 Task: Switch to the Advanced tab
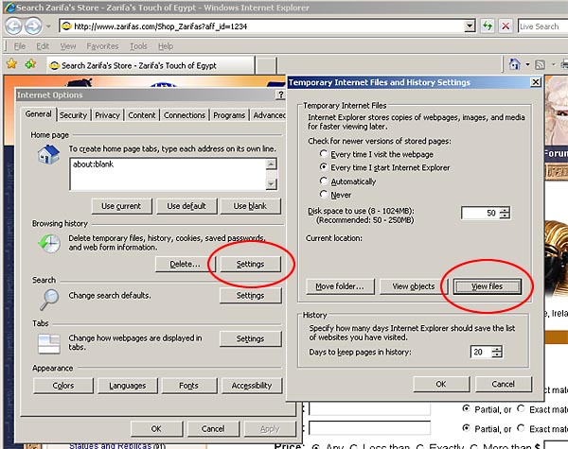269,115
